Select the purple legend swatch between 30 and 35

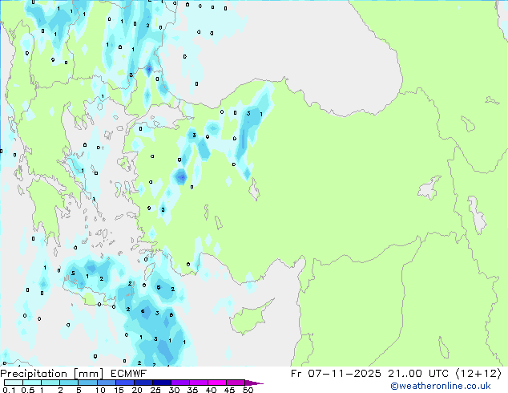pos(179,383)
